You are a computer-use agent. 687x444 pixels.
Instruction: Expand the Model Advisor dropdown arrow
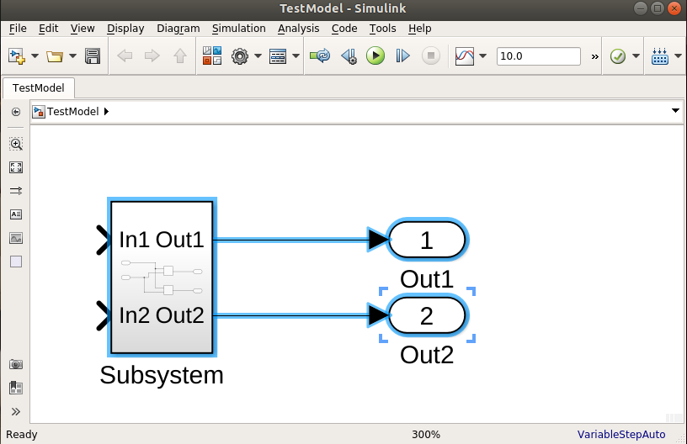(636, 56)
